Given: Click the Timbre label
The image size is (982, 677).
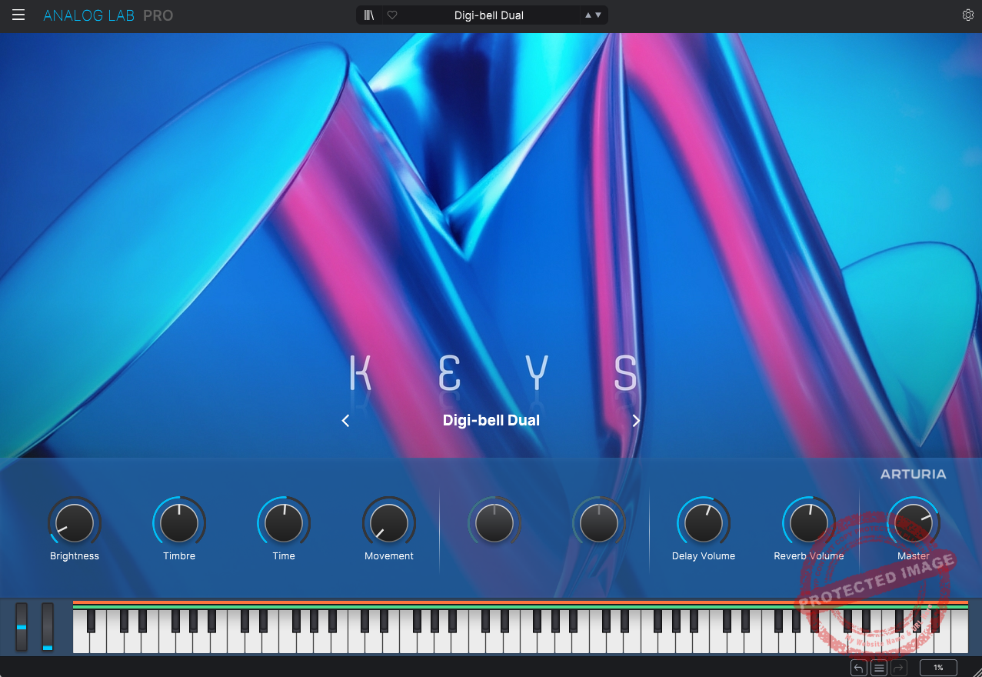Looking at the screenshot, I should [x=179, y=556].
